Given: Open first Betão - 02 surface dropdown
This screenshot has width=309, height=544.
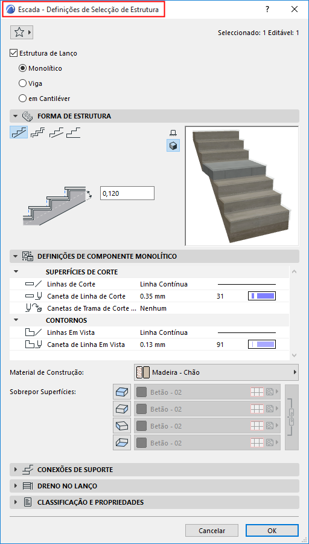Looking at the screenshot, I should (207, 392).
